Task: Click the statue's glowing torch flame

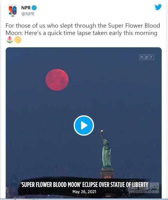Action: [x=102, y=131]
